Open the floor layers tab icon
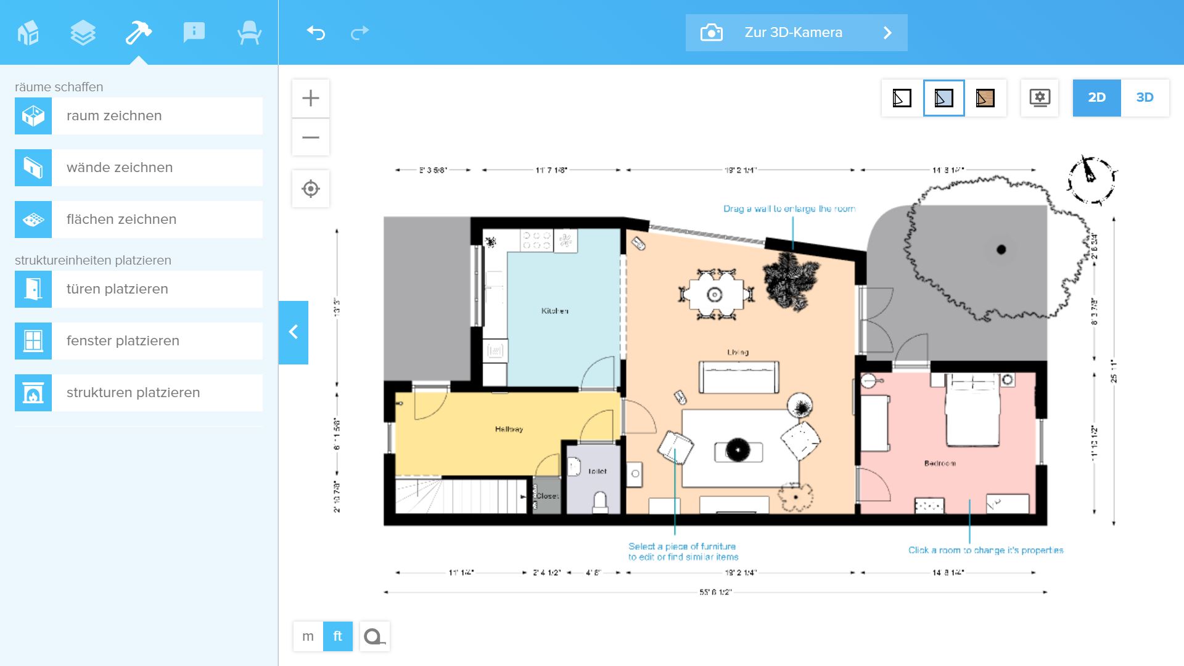Image resolution: width=1184 pixels, height=666 pixels. 83,33
